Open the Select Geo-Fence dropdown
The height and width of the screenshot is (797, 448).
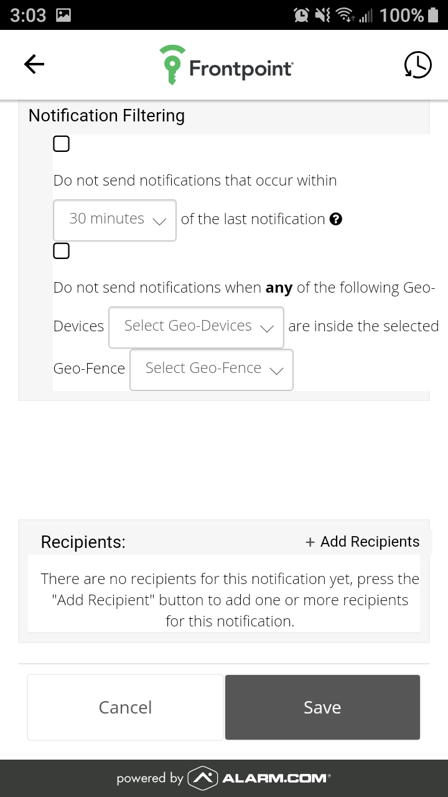coord(212,370)
